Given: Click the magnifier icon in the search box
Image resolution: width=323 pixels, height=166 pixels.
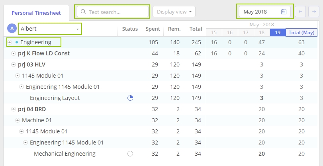Looking at the screenshot, I should point(83,12).
